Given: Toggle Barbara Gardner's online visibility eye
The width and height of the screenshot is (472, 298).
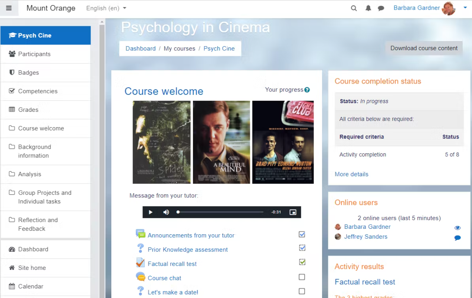Looking at the screenshot, I should coord(458,228).
